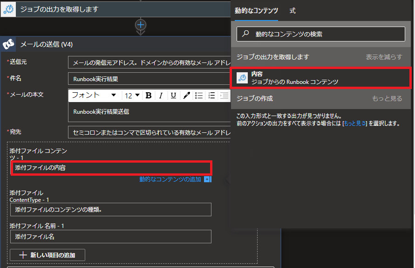This screenshot has width=415, height=268.
Task: Toggle italic formatting in mail body
Action: 161,96
